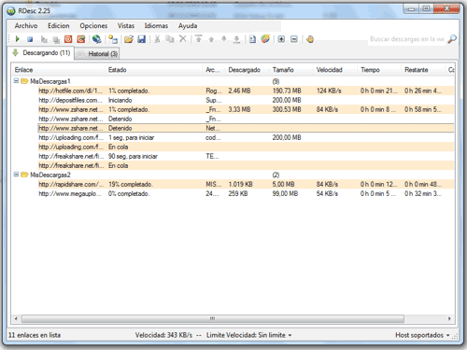
Task: Click the delete X icon in toolbar
Action: 183,39
